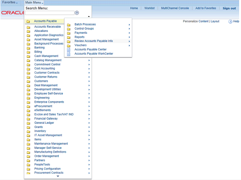Click the Vouchers folder icon

[x=69, y=45]
